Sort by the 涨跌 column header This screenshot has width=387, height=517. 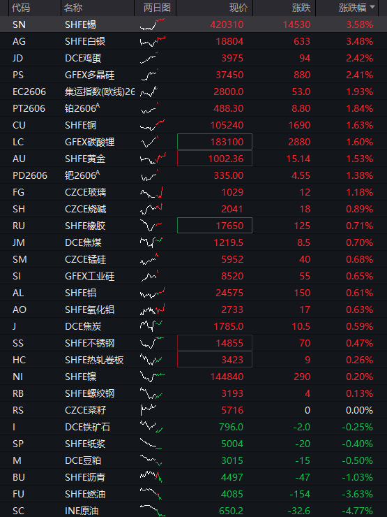click(301, 8)
